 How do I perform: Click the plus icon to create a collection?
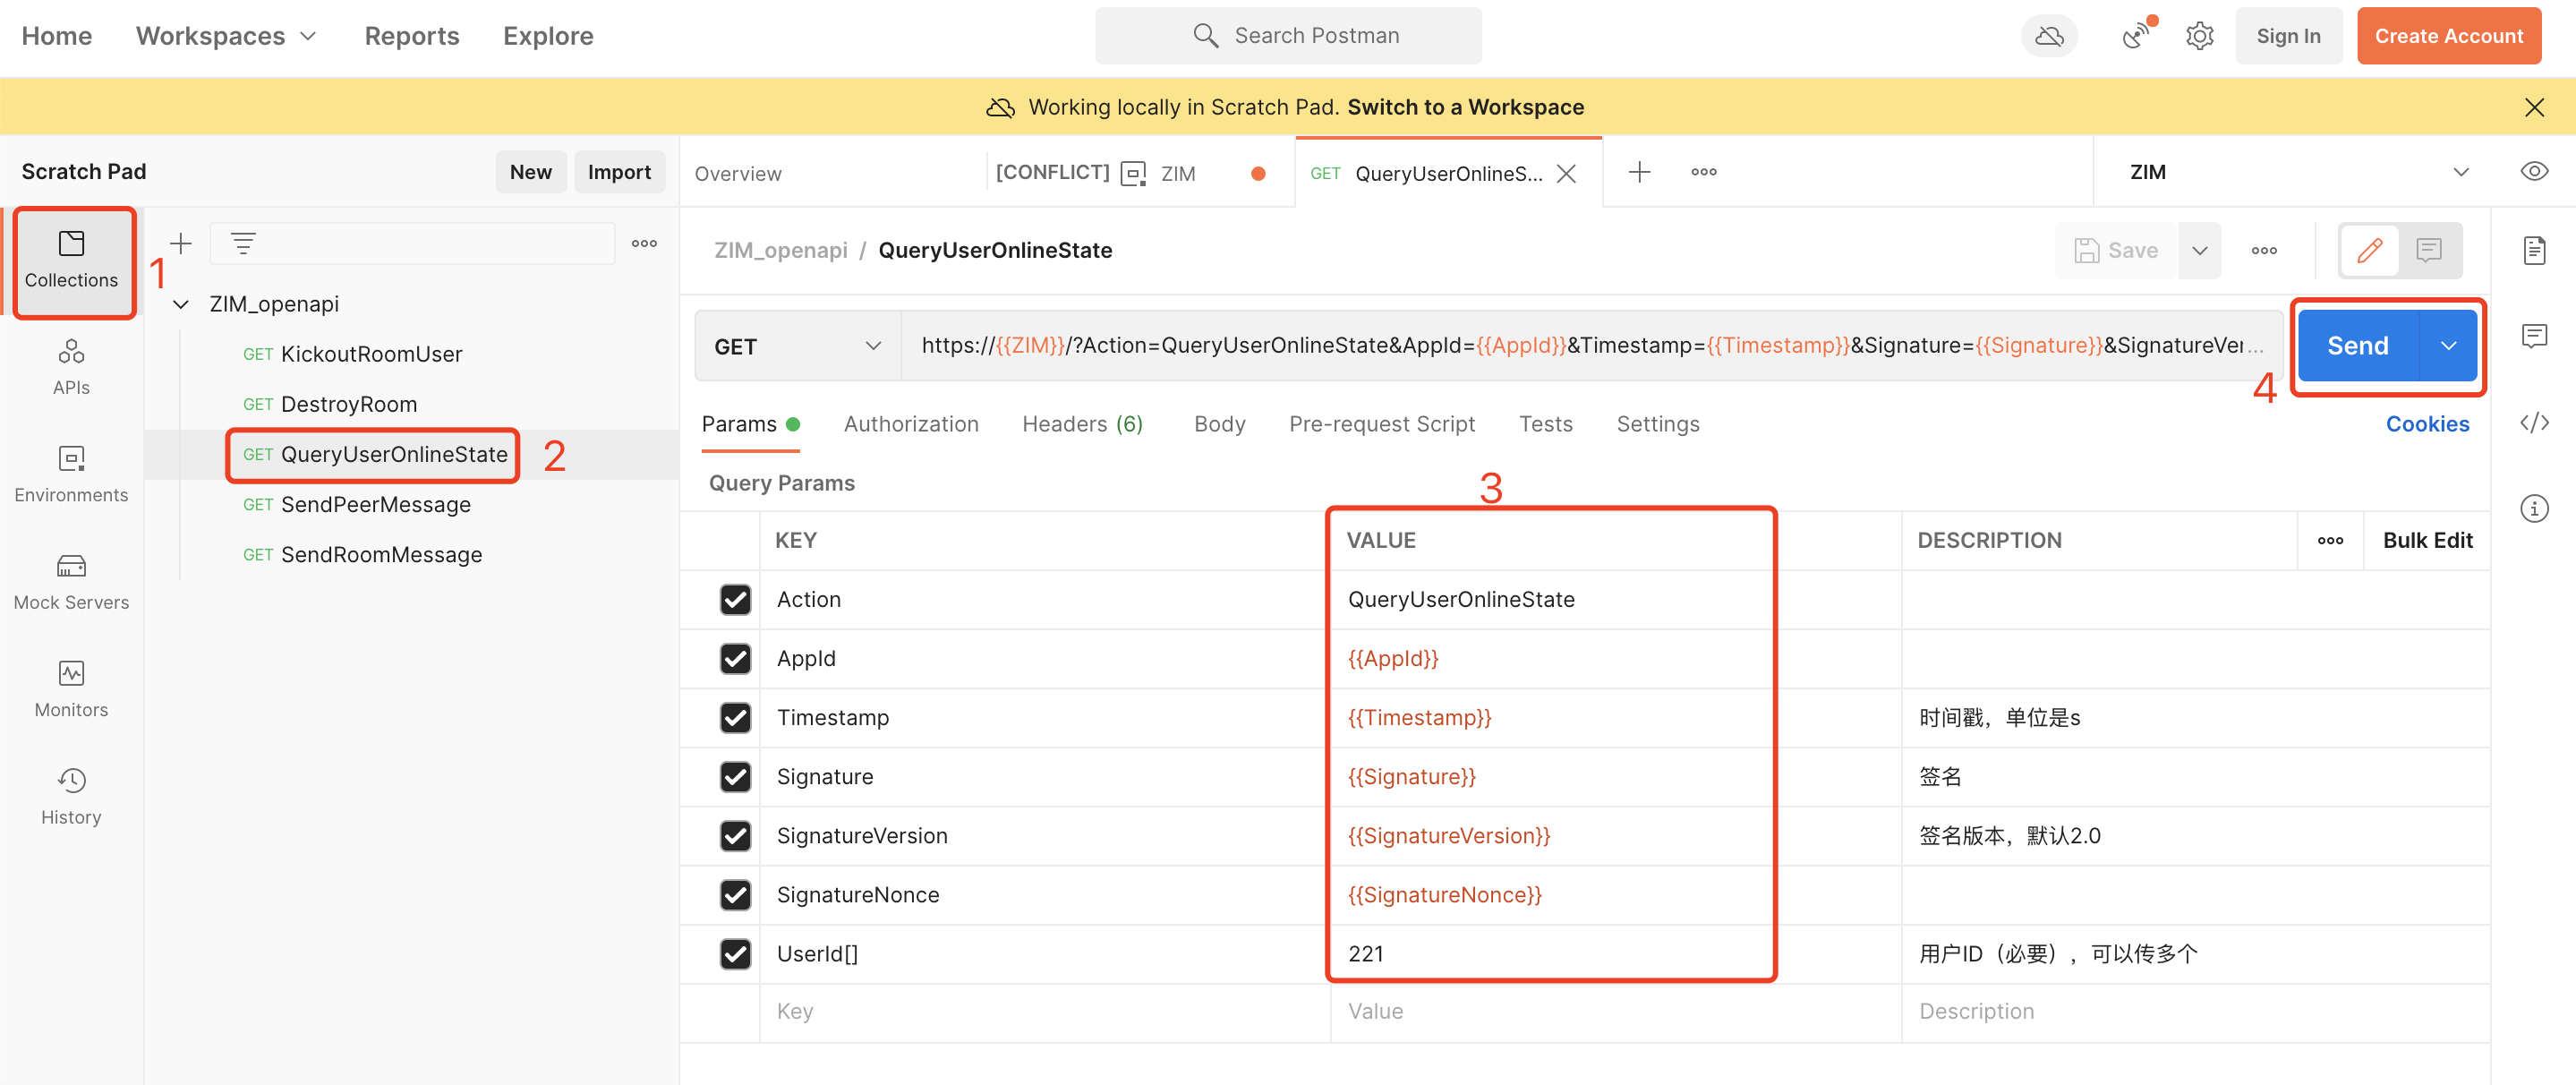click(181, 243)
